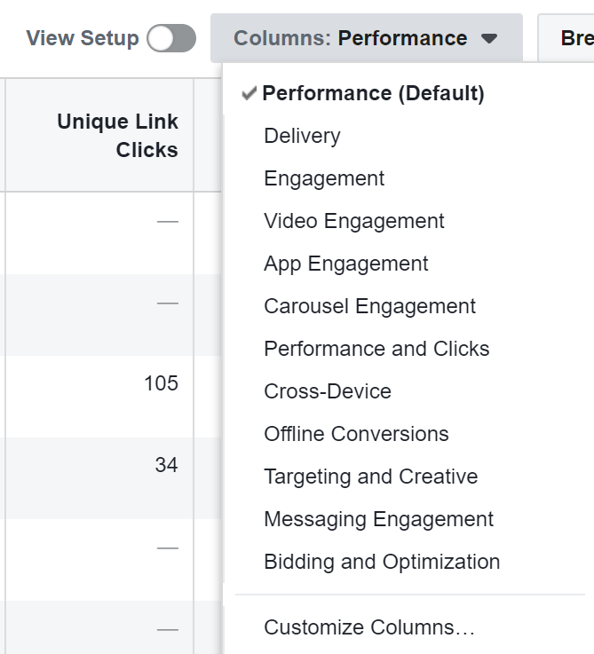
Task: Choose the Engagement column preset
Action: [x=324, y=178]
